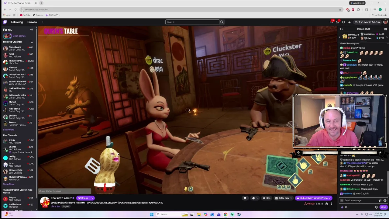Click into the Twitch search box
This screenshot has height=219, width=389.
[x=192, y=22]
